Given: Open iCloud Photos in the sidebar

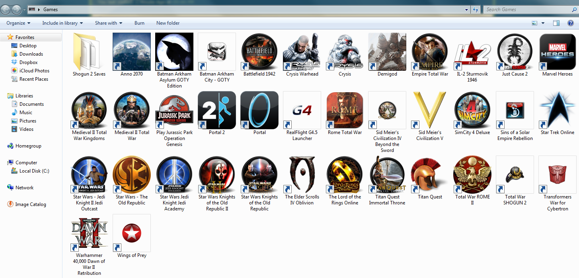Looking at the screenshot, I should [x=34, y=71].
